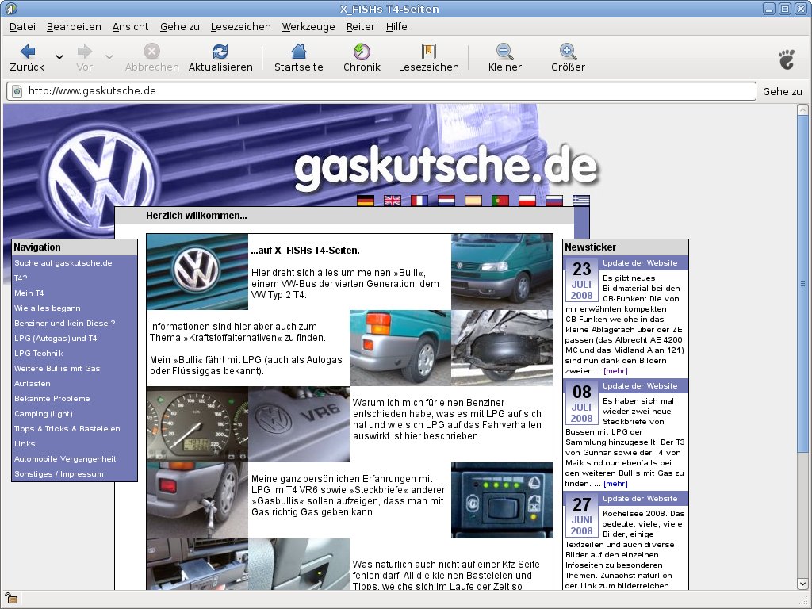Open Weitere Bullis mit Gas link
Image resolution: width=812 pixels, height=609 pixels.
pos(57,368)
